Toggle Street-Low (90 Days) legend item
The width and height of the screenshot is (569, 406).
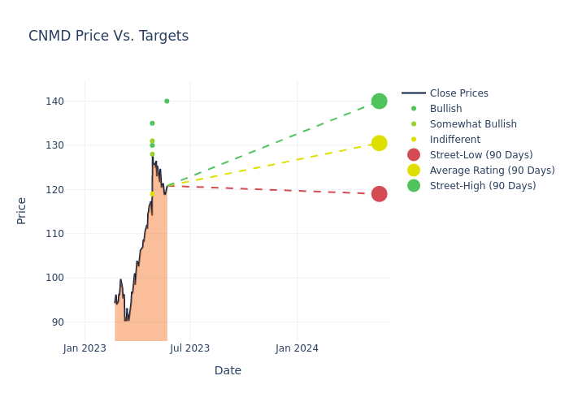(x=480, y=155)
